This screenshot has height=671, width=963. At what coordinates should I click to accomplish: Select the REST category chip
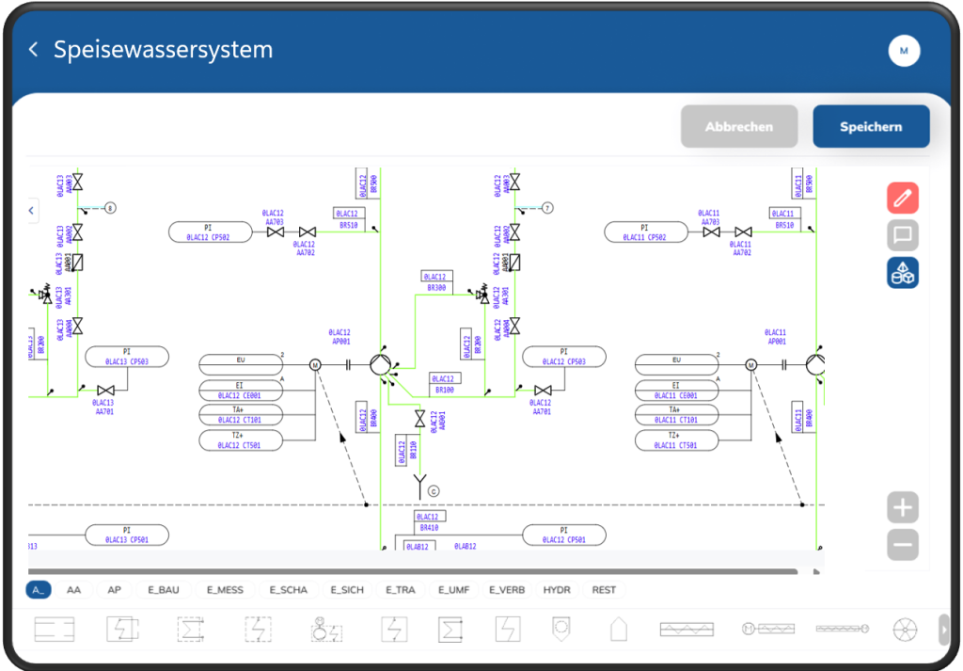604,590
